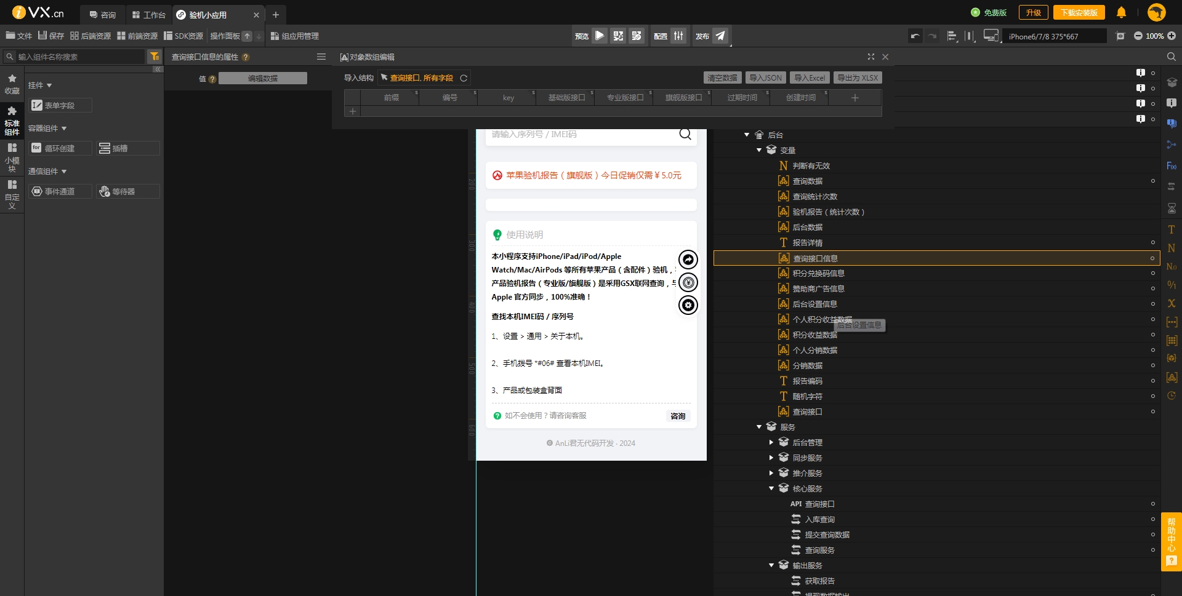Open 后端资源 menu
1182x596 pixels.
click(x=90, y=36)
